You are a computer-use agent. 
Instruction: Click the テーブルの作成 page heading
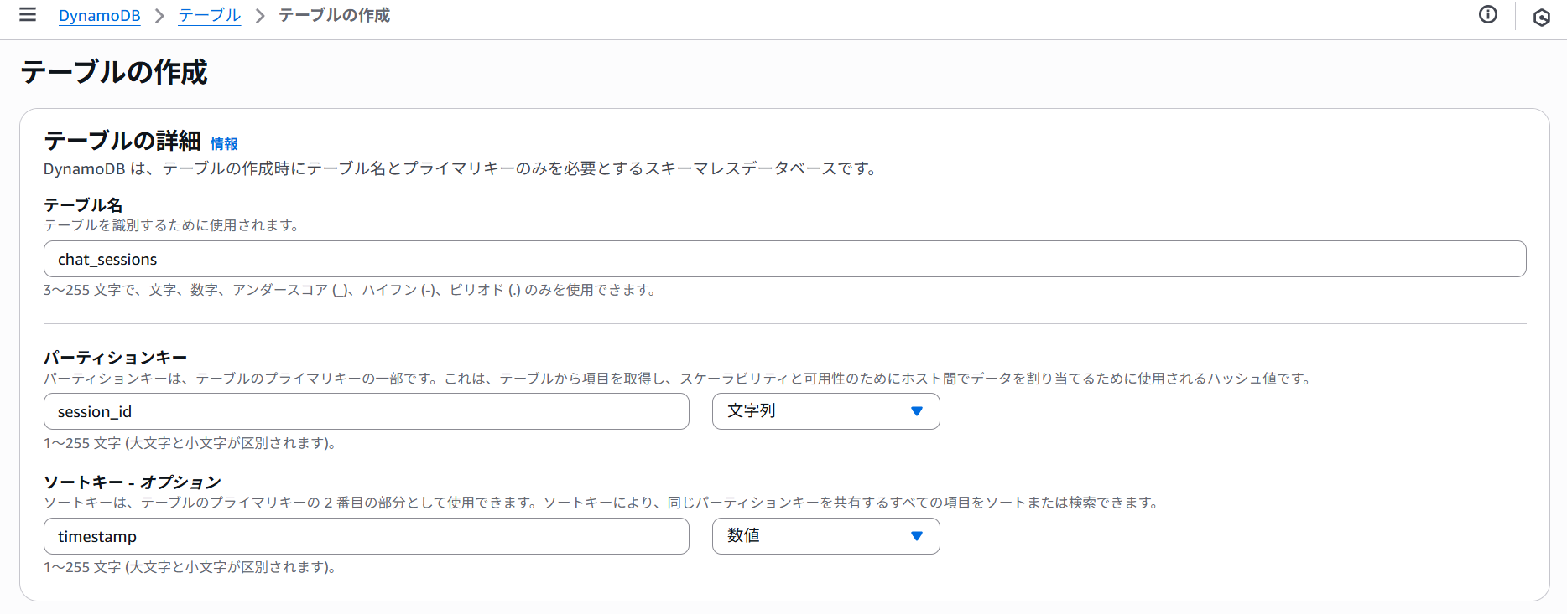point(114,72)
